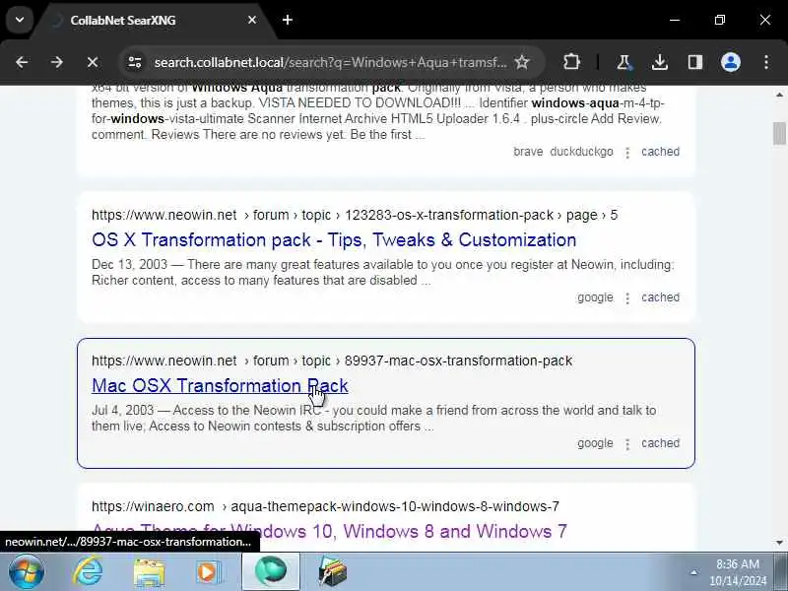Click the address bar URL field

(x=330, y=62)
